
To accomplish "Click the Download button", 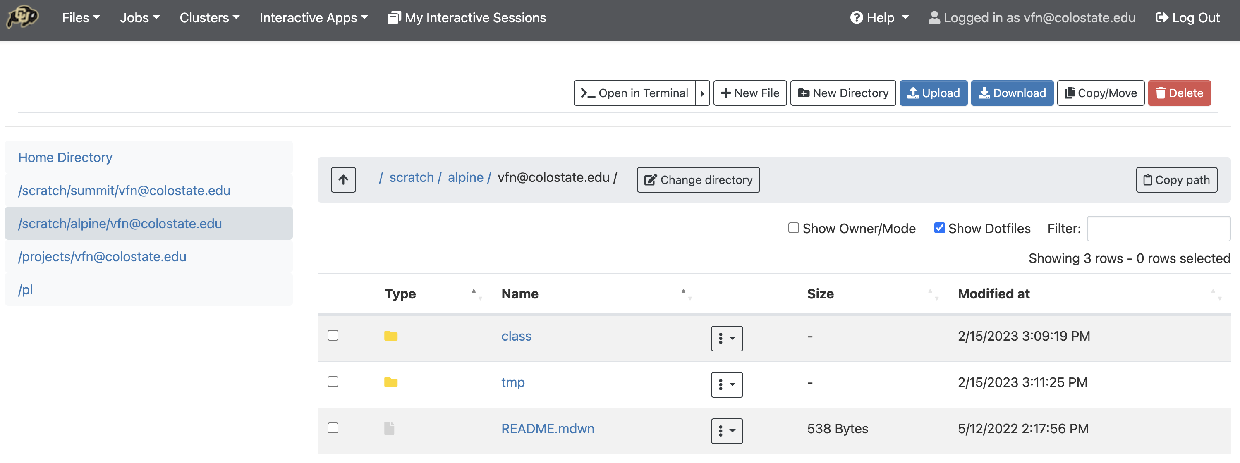I will (1013, 93).
